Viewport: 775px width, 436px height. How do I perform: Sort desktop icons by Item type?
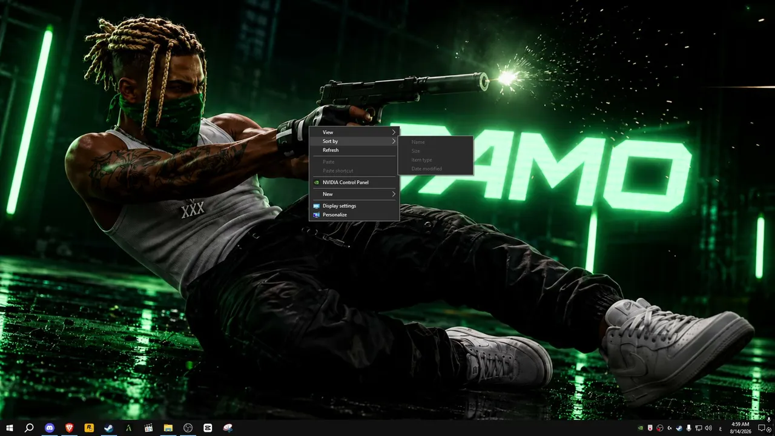435,160
